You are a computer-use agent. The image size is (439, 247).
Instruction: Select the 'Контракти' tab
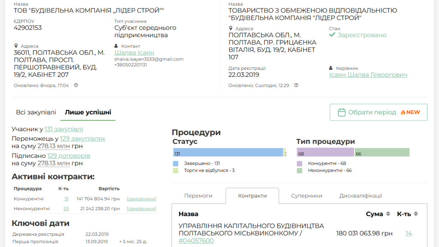tap(252, 196)
